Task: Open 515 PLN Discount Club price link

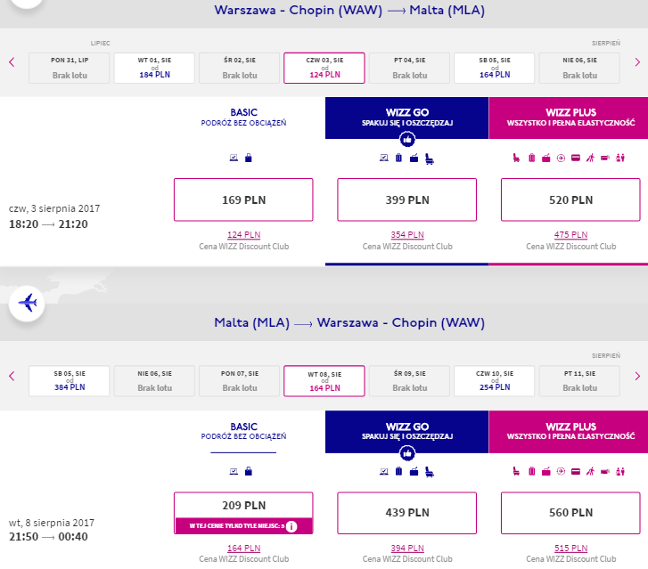Action: 570,549
